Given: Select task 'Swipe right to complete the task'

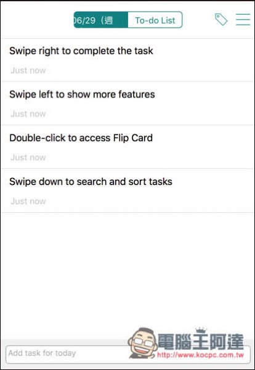Looking at the screenshot, I should pyautogui.click(x=127, y=60).
